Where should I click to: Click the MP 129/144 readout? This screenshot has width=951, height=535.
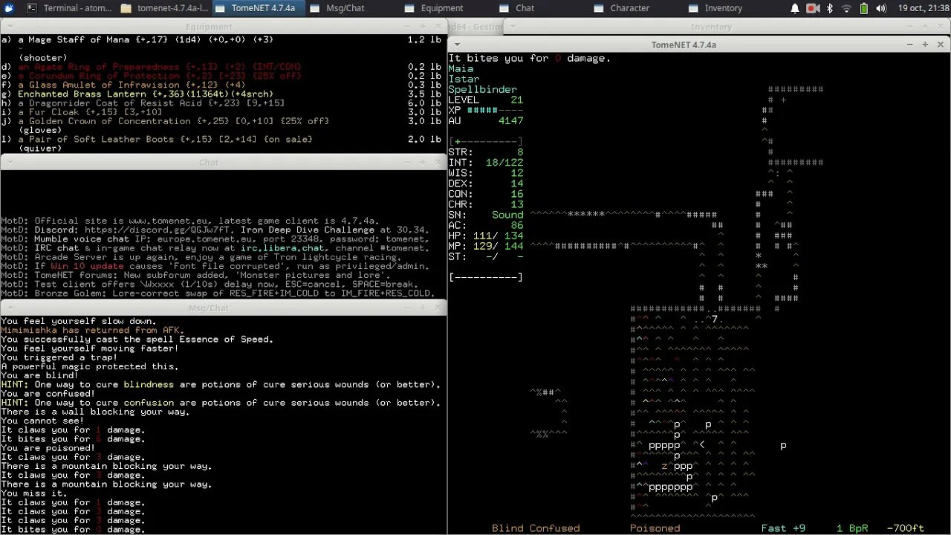(x=486, y=245)
